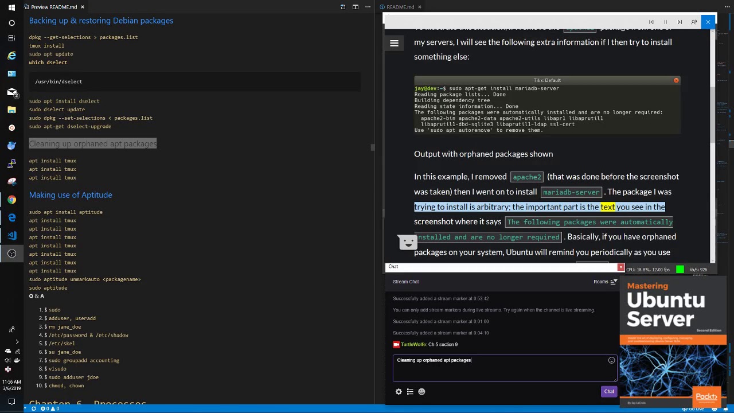Click the 'Q & A' label in preview
734x413 pixels.
(37, 296)
